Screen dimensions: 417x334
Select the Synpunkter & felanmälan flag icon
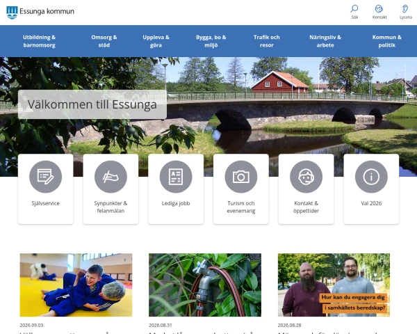111,177
